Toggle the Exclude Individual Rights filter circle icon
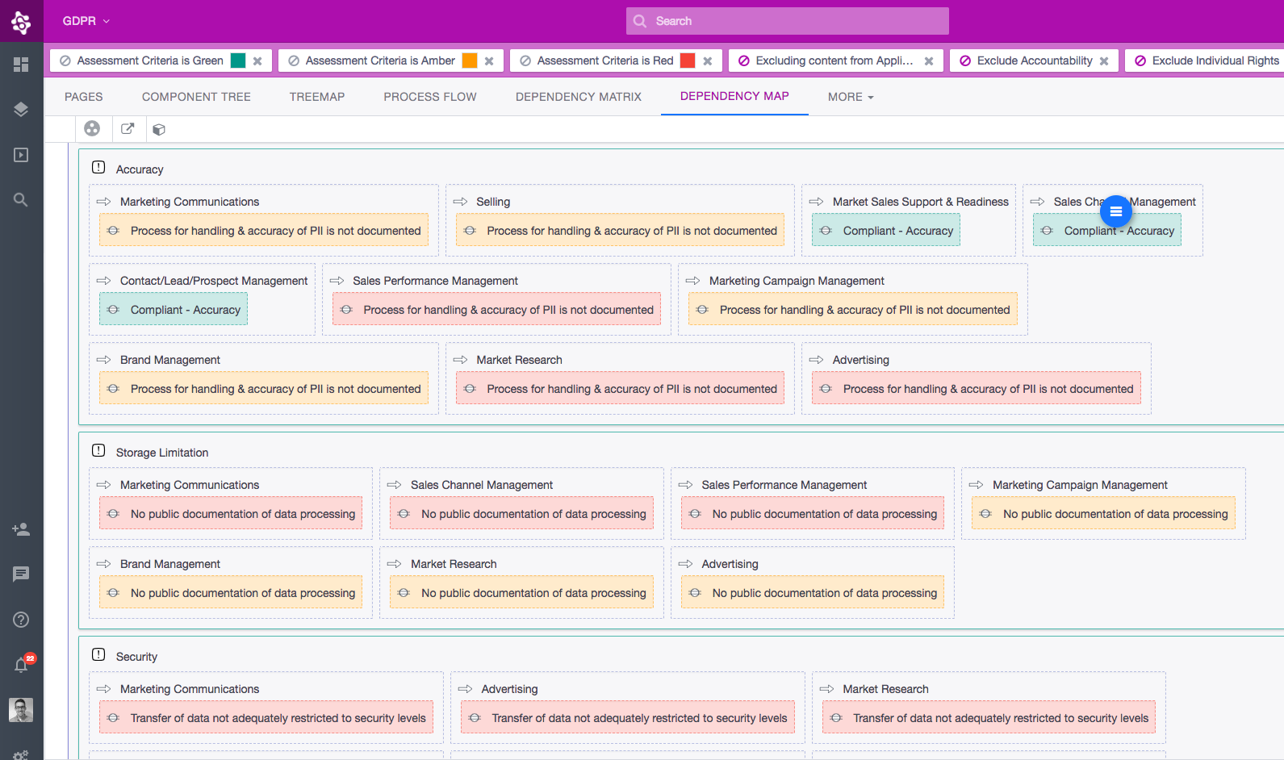 click(x=1140, y=61)
